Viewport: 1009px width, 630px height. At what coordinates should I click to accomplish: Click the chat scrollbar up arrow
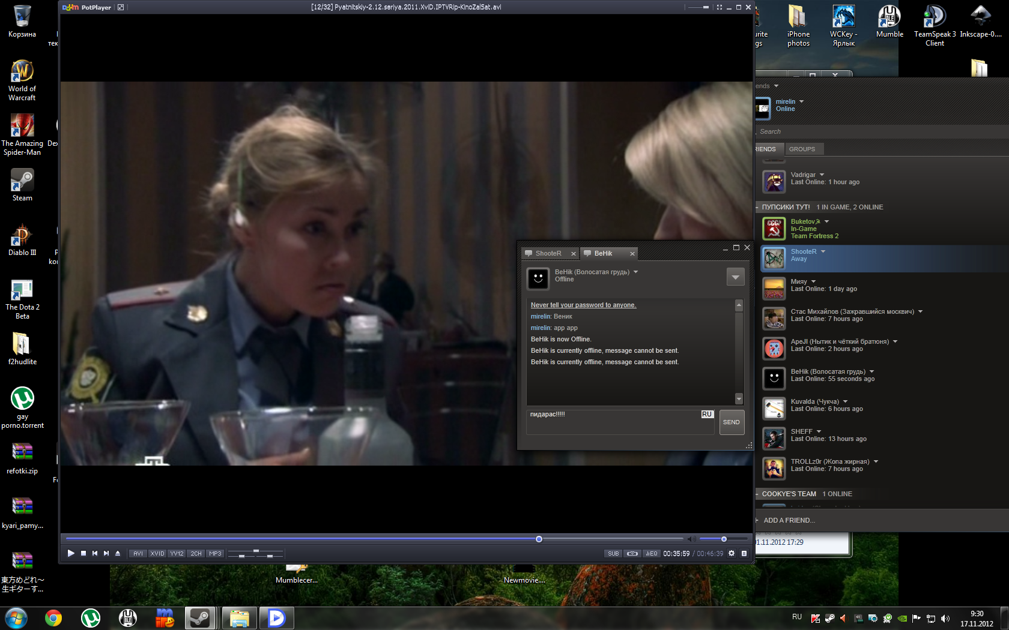click(x=739, y=305)
